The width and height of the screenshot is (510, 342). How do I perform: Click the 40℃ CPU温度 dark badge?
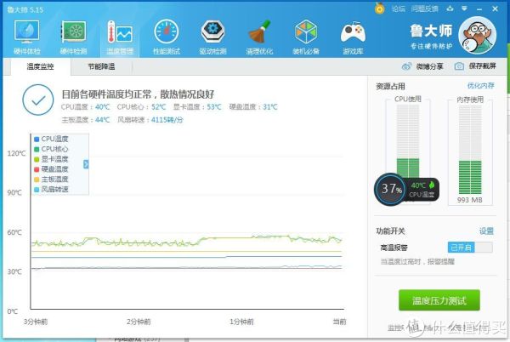422,190
